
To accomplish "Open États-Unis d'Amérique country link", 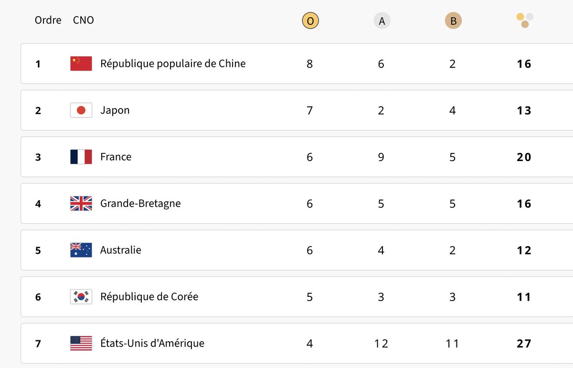I will pyautogui.click(x=152, y=343).
